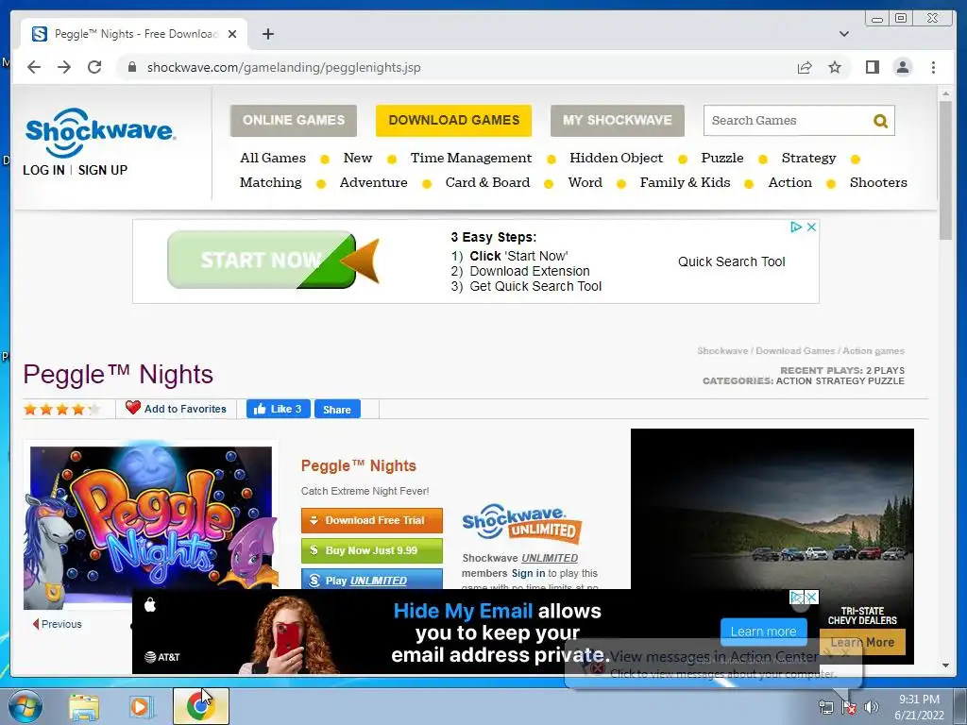
Task: Click the volume speaker tray icon
Action: (872, 707)
